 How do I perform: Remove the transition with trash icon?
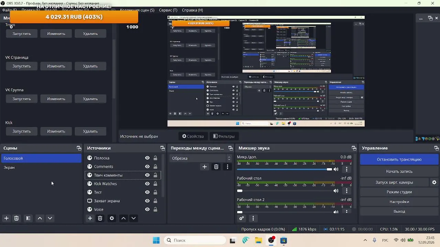pos(216,167)
